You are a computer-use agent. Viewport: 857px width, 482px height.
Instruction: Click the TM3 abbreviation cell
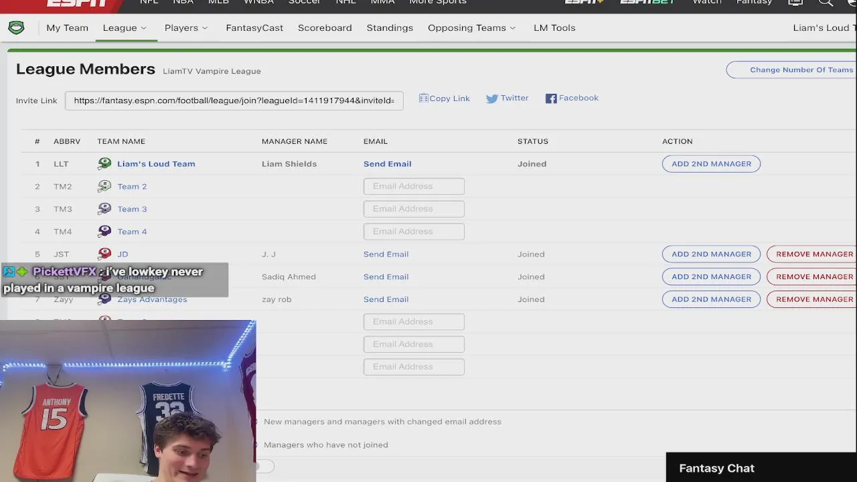(x=62, y=209)
